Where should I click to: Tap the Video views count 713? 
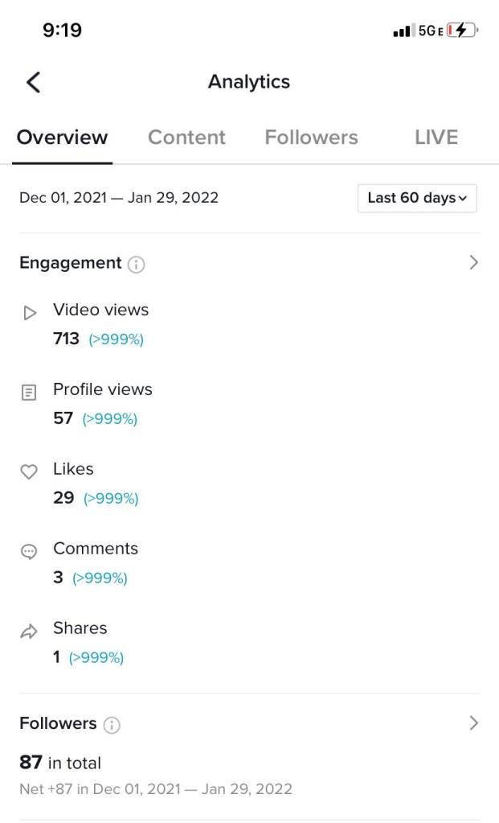pyautogui.click(x=66, y=339)
